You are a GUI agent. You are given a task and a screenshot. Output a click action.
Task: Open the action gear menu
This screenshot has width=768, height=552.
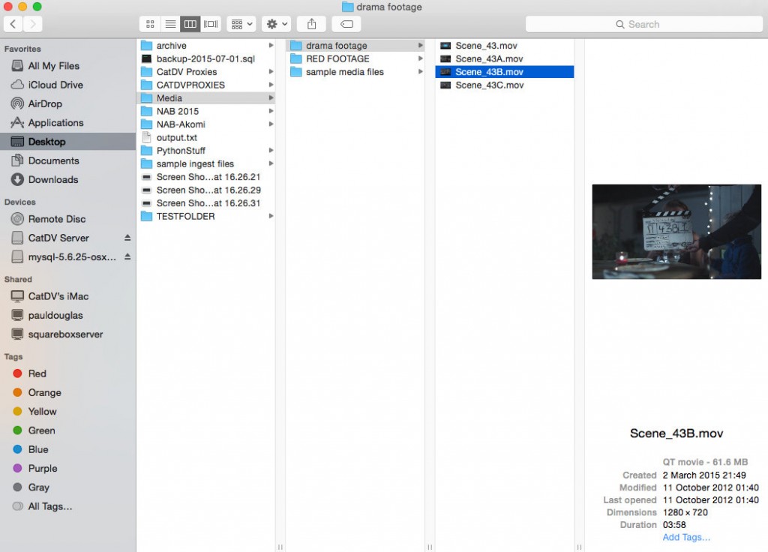[274, 23]
